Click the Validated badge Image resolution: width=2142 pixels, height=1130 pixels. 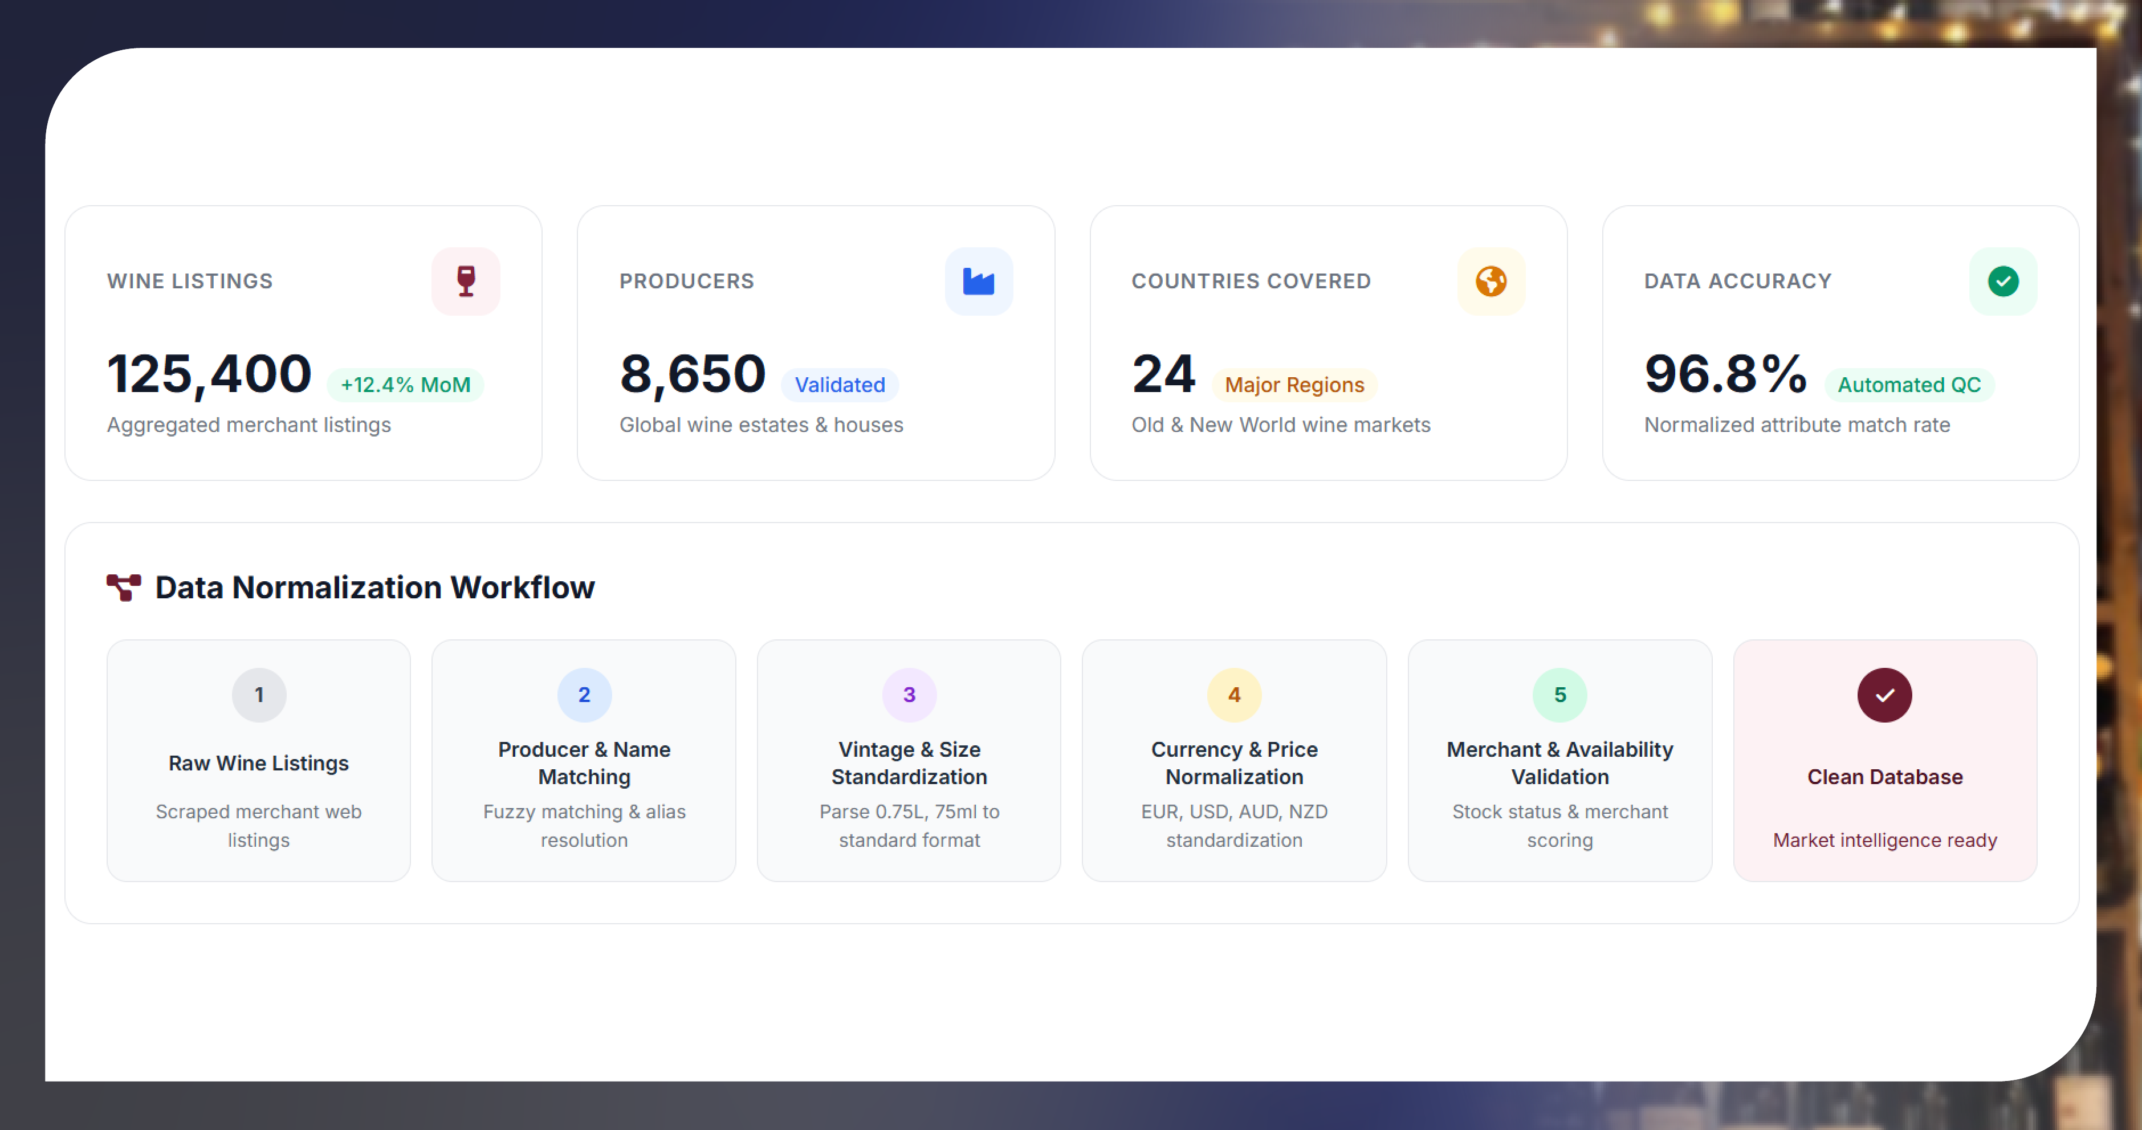(840, 385)
